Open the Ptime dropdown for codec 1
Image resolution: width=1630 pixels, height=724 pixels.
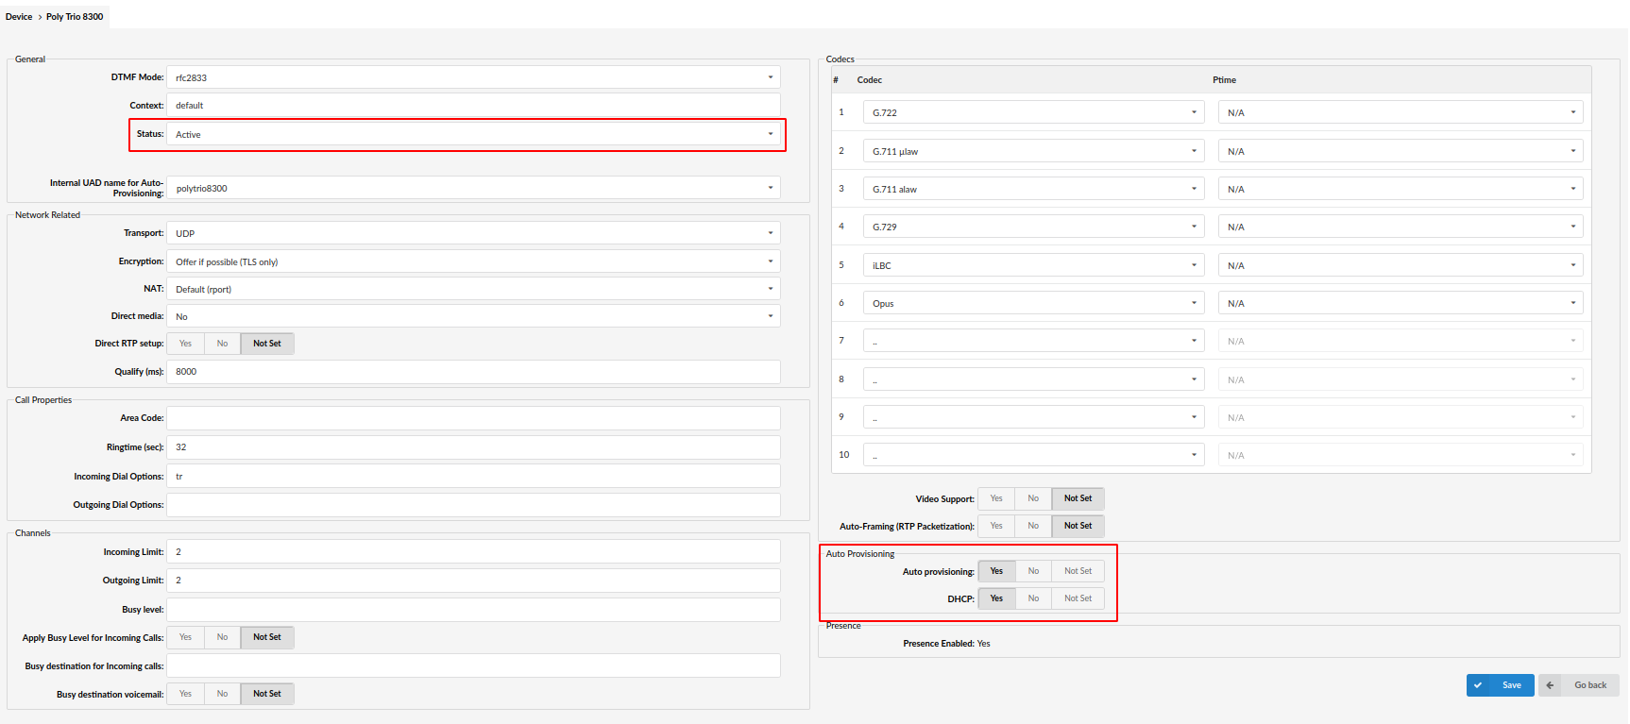[x=1401, y=112]
